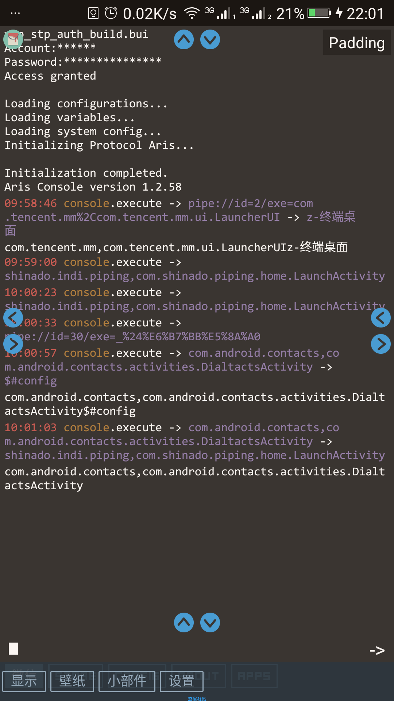The width and height of the screenshot is (394, 701).
Task: Tap the bottom padding up arrow
Action: click(x=184, y=623)
